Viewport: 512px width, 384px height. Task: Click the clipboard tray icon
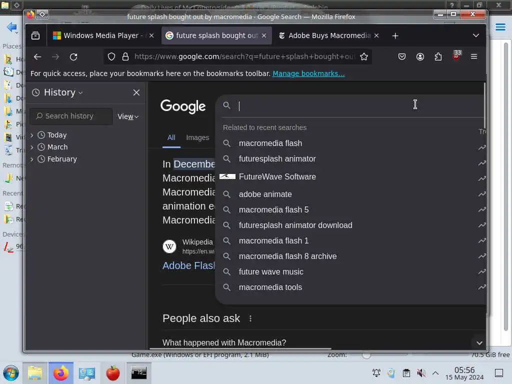pyautogui.click(x=406, y=373)
